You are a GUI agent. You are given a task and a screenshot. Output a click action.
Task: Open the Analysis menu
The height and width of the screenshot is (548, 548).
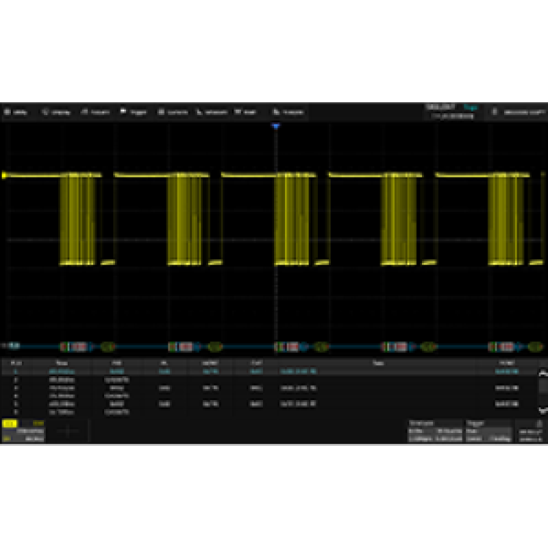288,112
